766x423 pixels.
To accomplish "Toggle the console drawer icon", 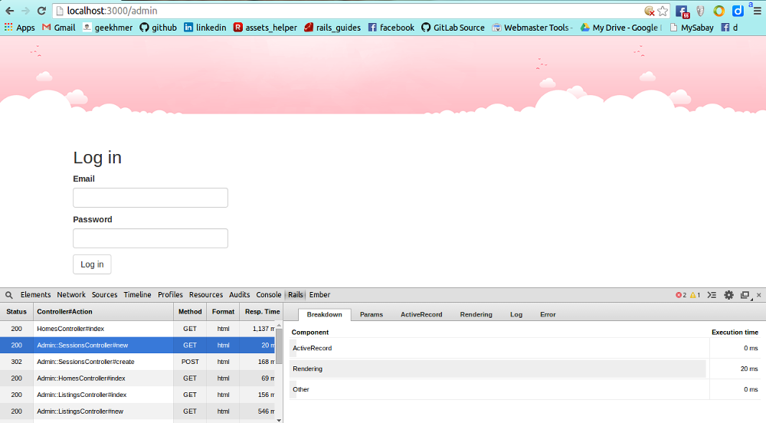I will tap(712, 295).
